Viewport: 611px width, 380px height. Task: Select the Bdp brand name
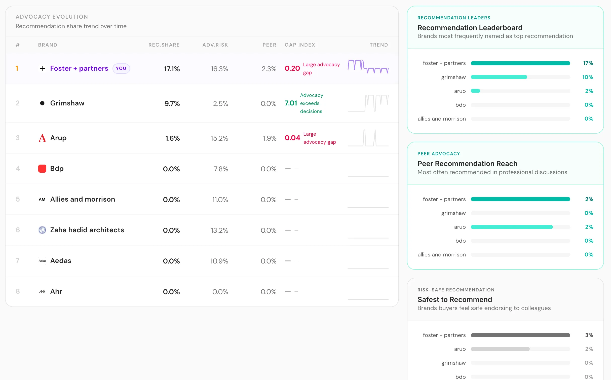(57, 169)
